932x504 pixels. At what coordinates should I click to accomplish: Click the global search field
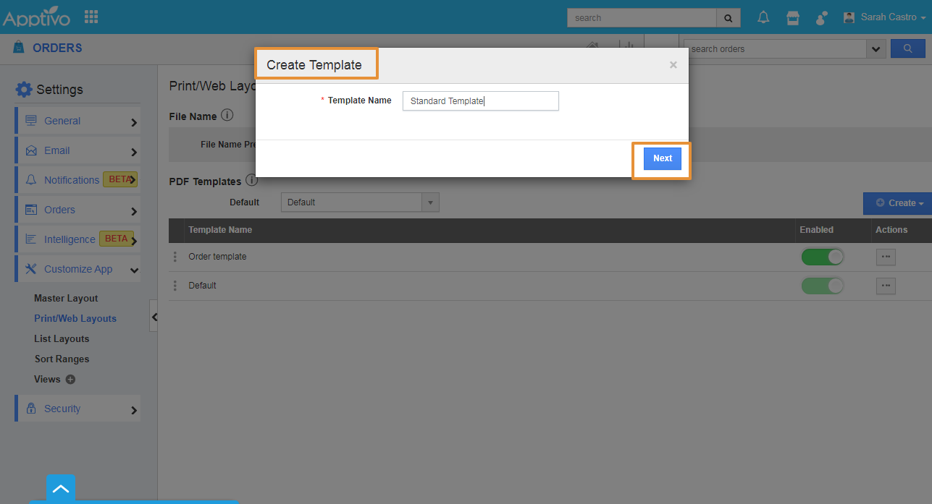(x=642, y=18)
